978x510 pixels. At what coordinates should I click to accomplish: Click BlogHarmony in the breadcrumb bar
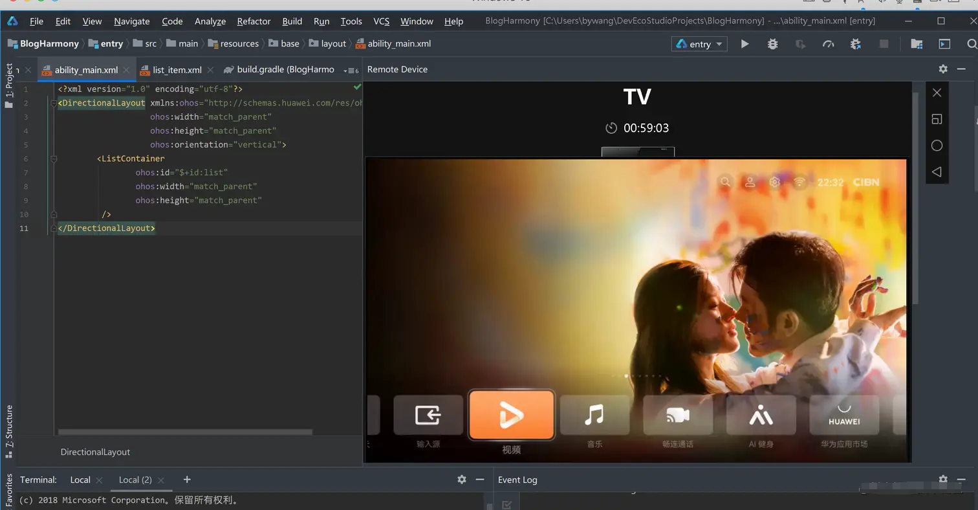coord(43,44)
